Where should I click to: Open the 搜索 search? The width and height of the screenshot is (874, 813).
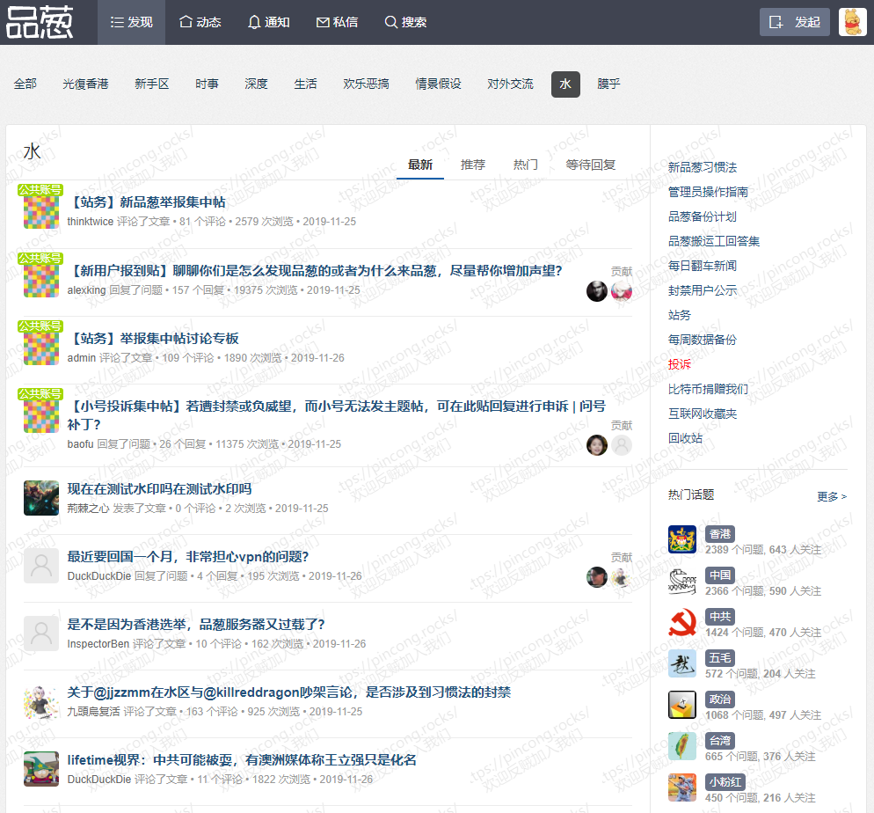click(x=406, y=22)
